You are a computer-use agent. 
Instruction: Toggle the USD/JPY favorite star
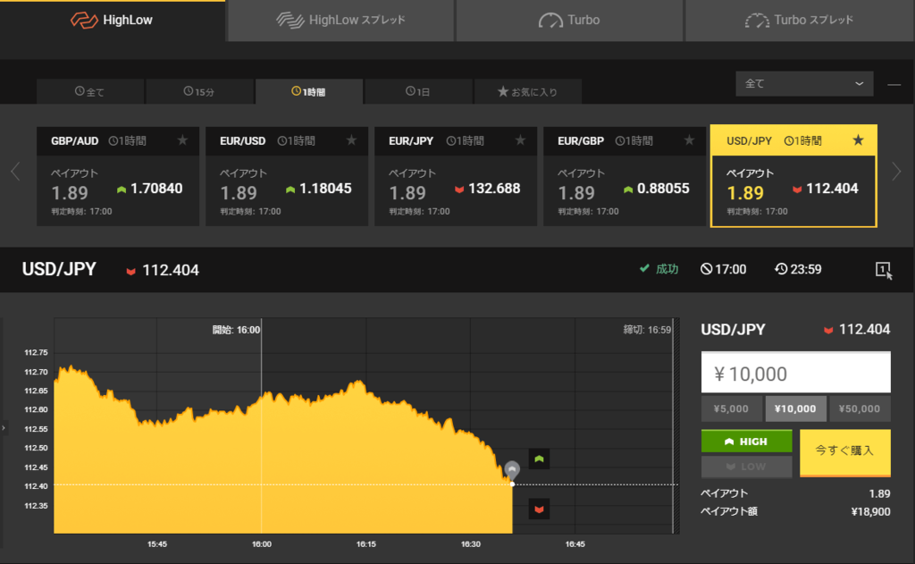coord(858,140)
